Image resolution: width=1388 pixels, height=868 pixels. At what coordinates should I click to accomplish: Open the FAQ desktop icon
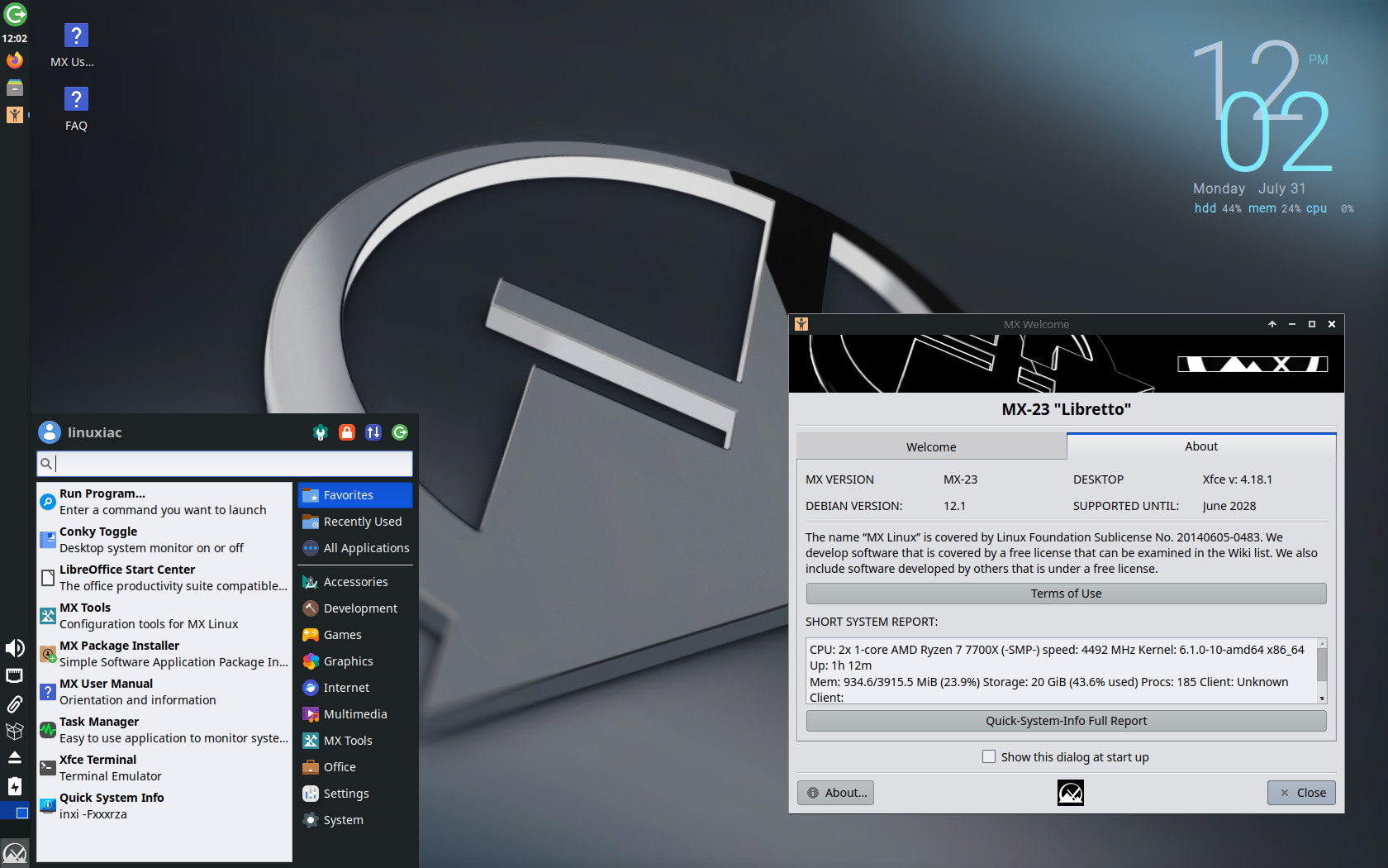[x=76, y=109]
